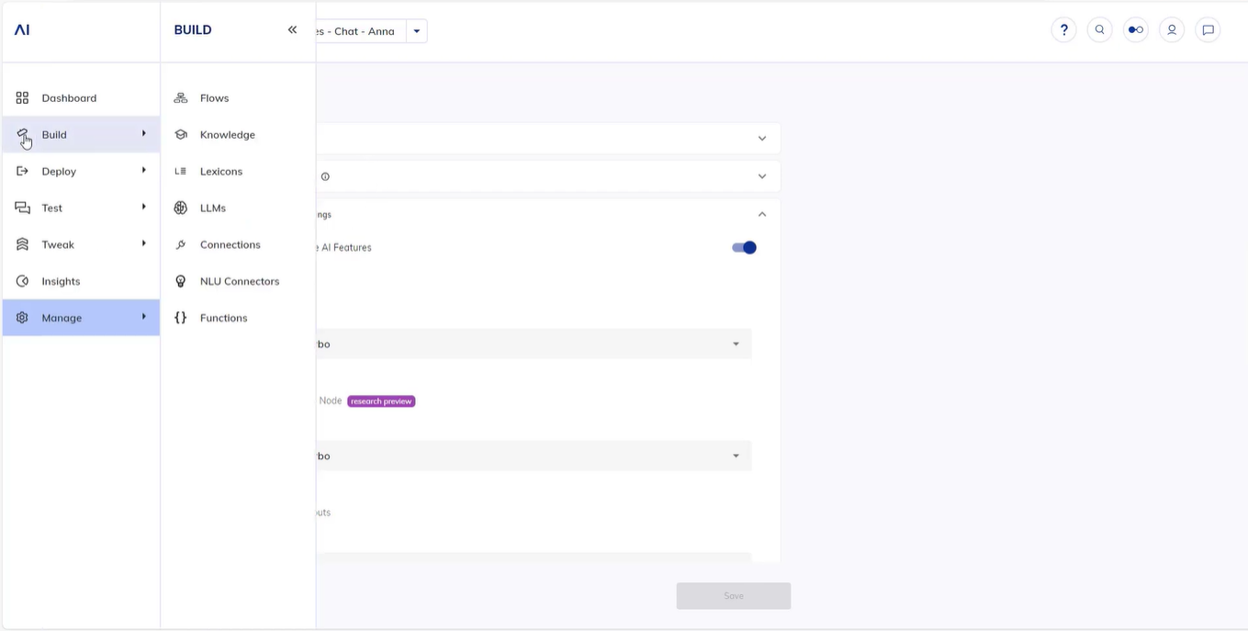Click the 'Chat - Anna' agent name
This screenshot has width=1248, height=631.
pyautogui.click(x=365, y=31)
